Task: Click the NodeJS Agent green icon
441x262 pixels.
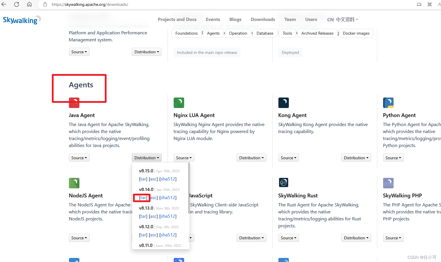Action: 74,183
